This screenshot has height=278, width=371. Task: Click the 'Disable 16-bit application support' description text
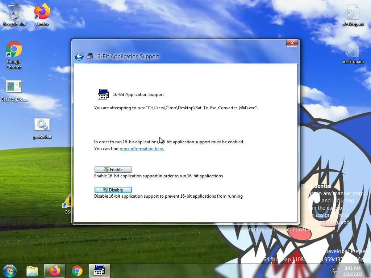(168, 196)
